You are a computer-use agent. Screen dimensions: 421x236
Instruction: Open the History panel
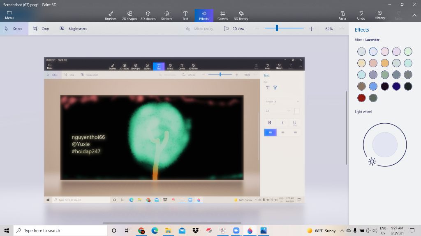[x=379, y=15]
